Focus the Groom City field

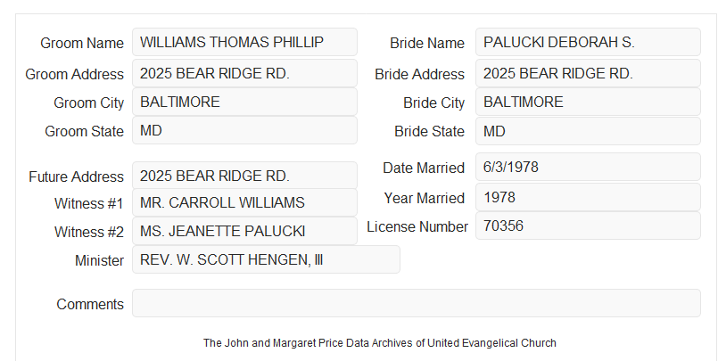244,102
